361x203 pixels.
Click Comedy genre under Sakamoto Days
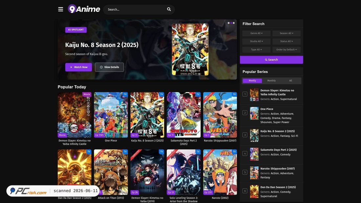coord(285,155)
